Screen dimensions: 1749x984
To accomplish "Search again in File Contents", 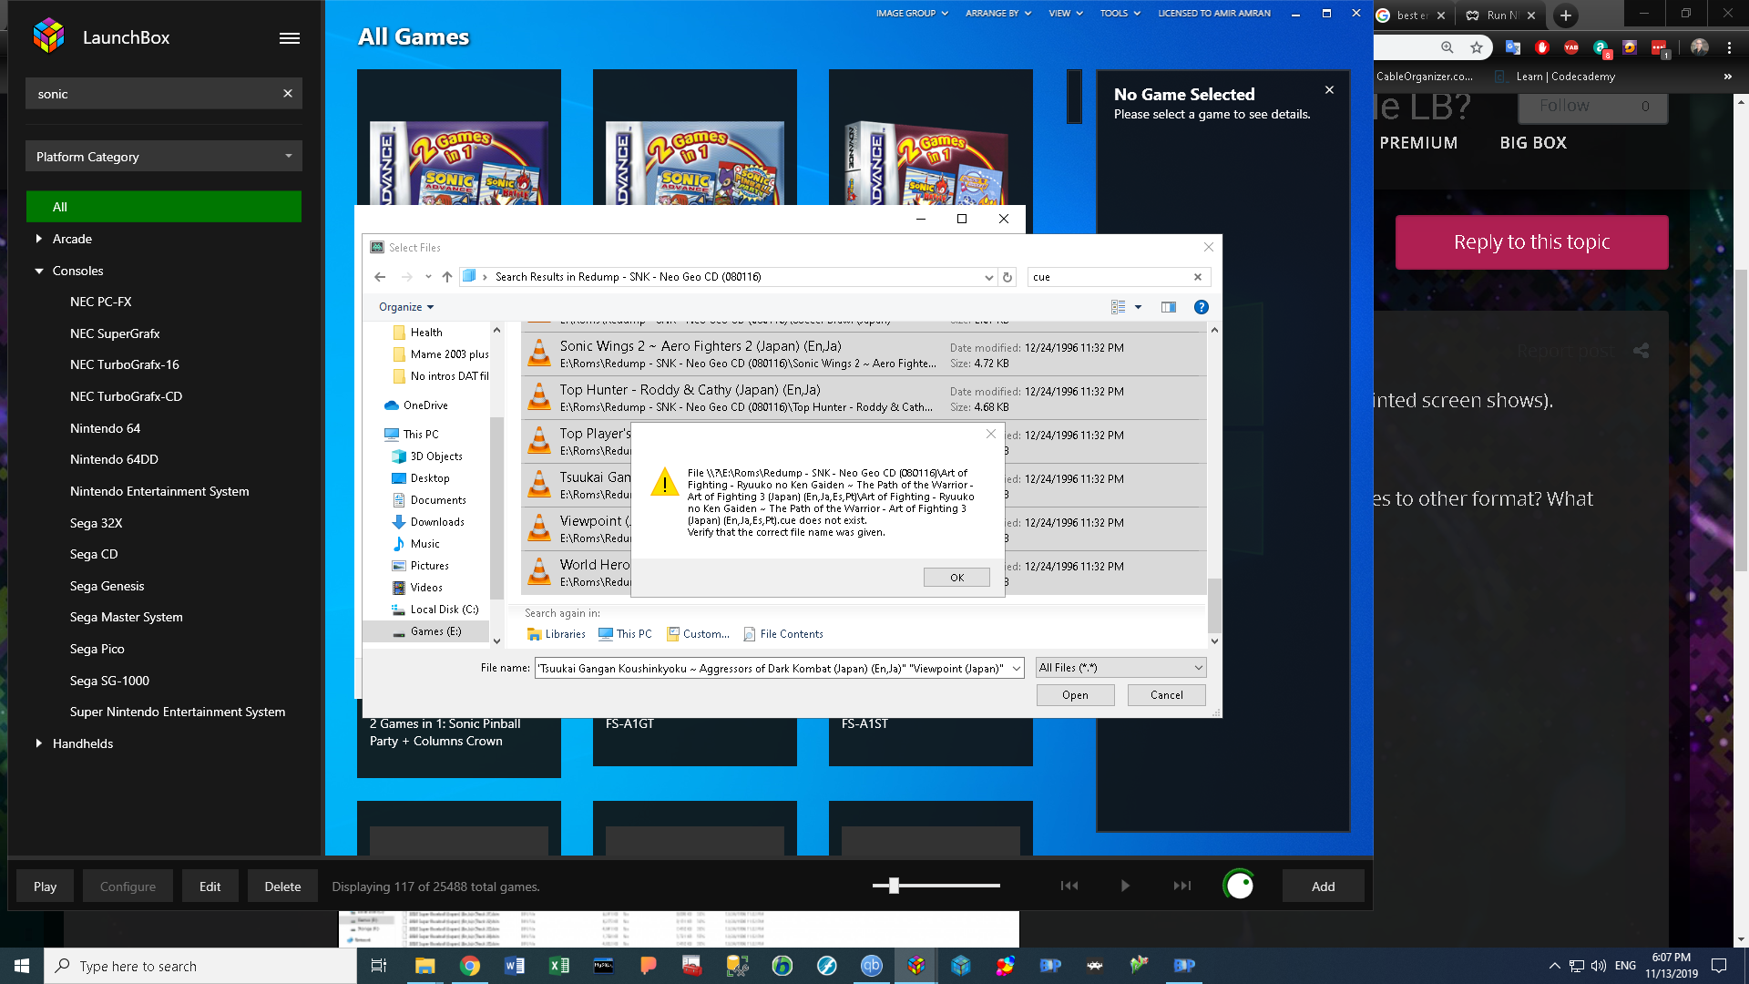I will coord(783,634).
